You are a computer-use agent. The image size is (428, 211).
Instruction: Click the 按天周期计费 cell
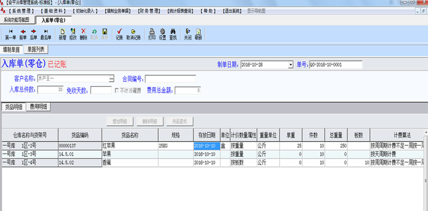point(397,155)
